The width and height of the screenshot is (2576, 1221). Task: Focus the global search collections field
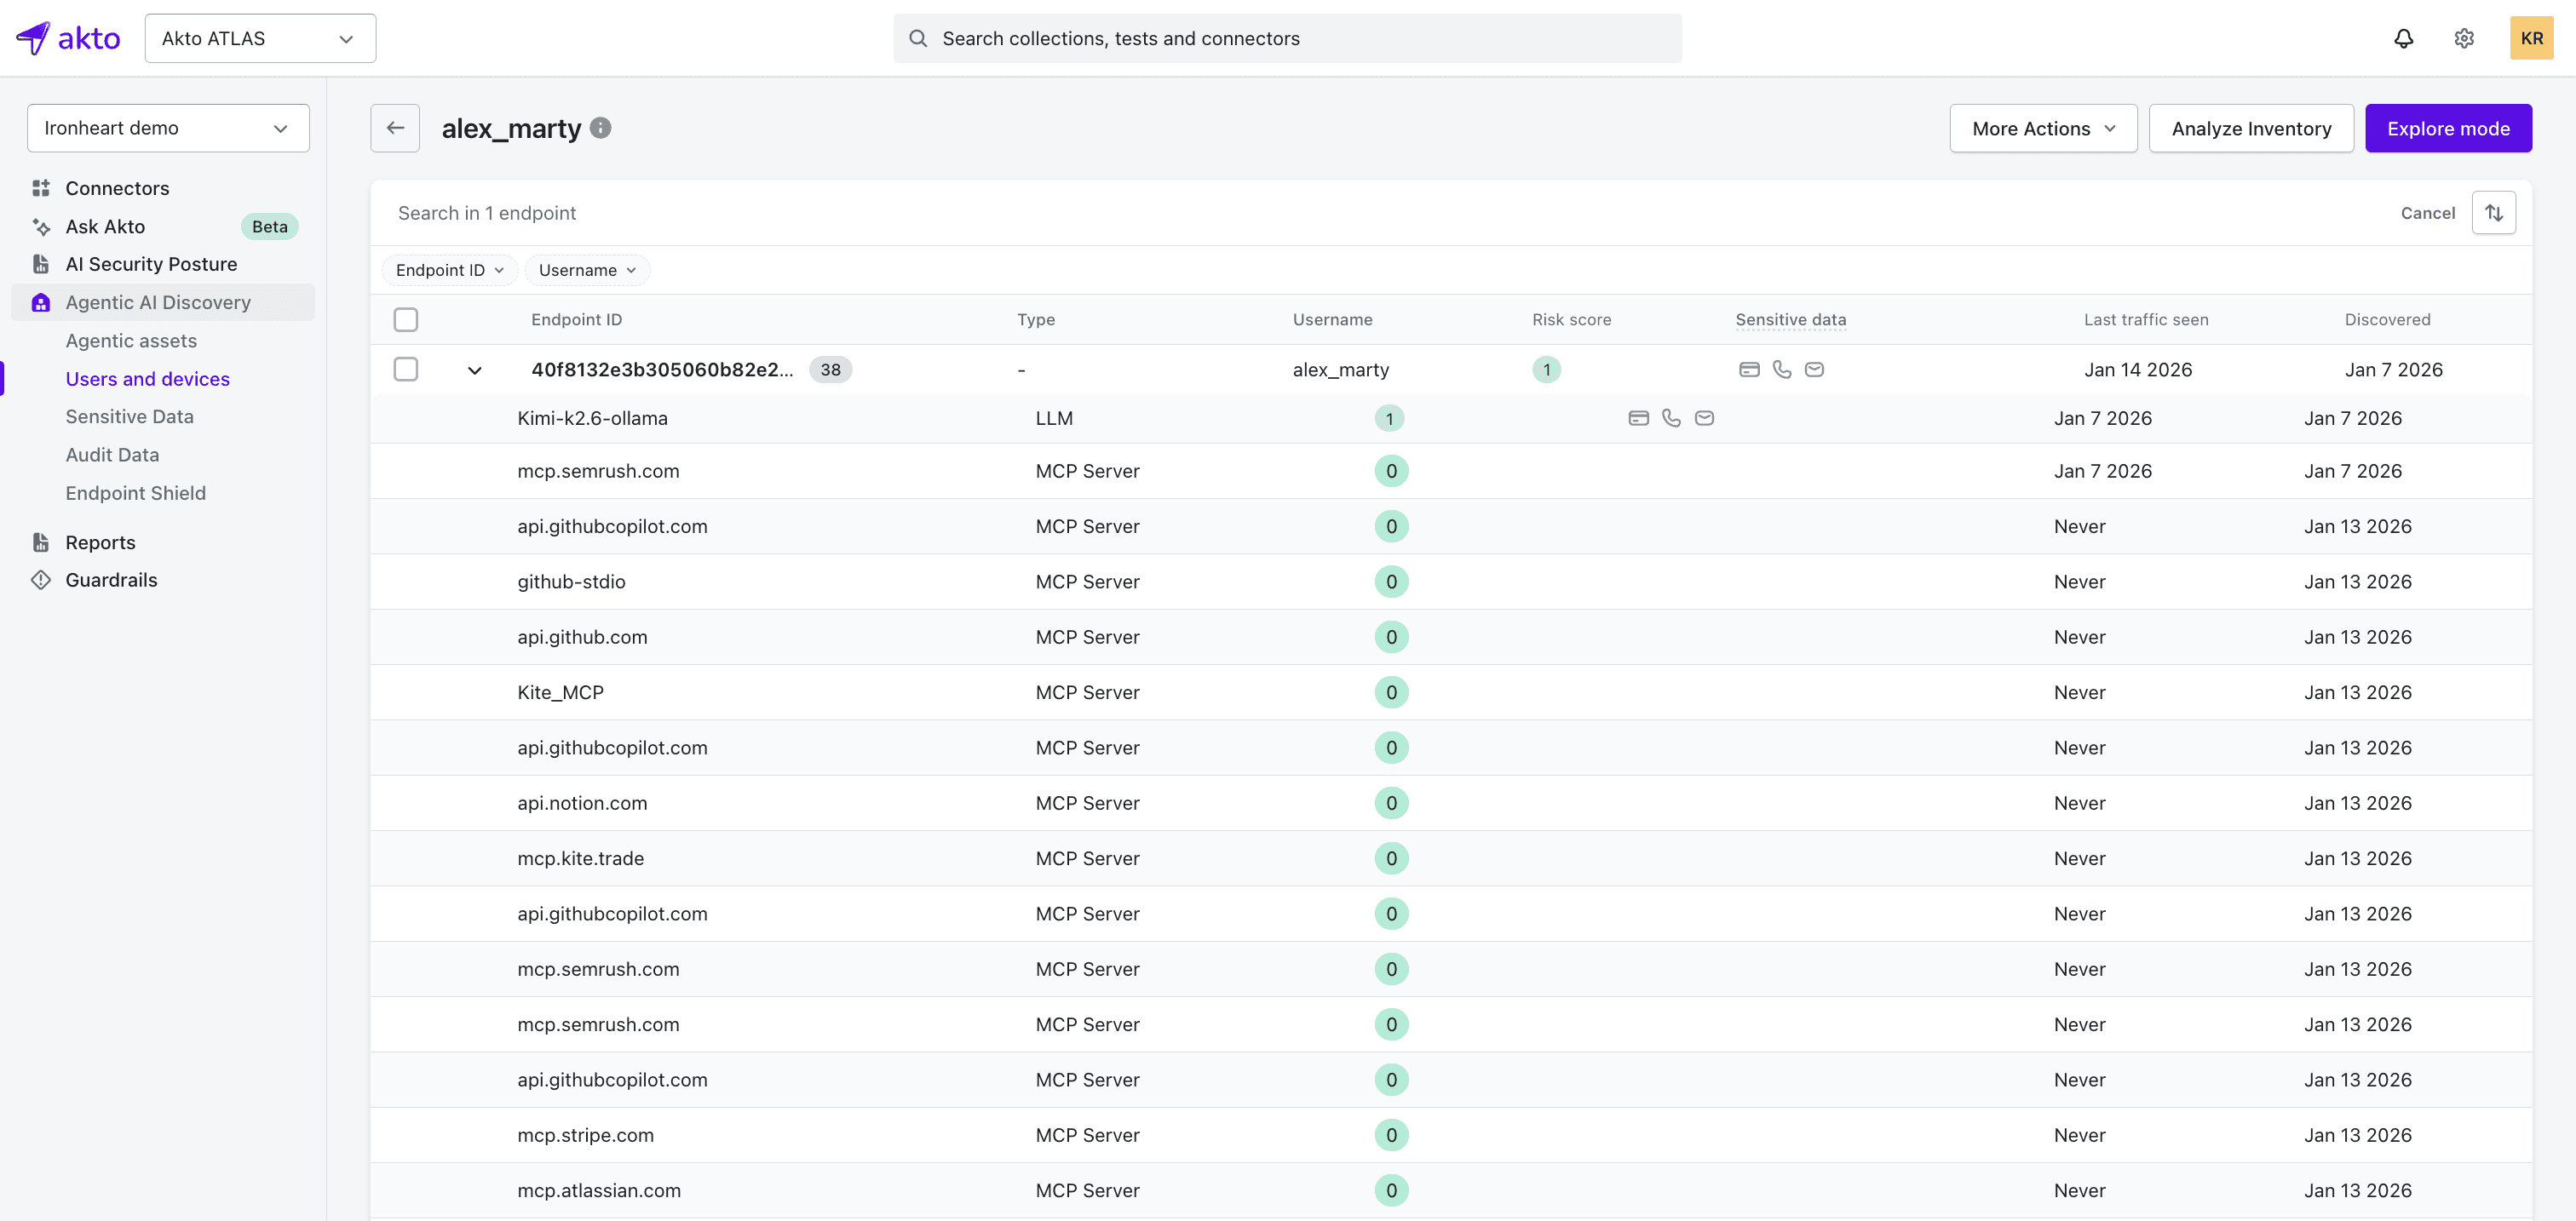coord(1287,38)
